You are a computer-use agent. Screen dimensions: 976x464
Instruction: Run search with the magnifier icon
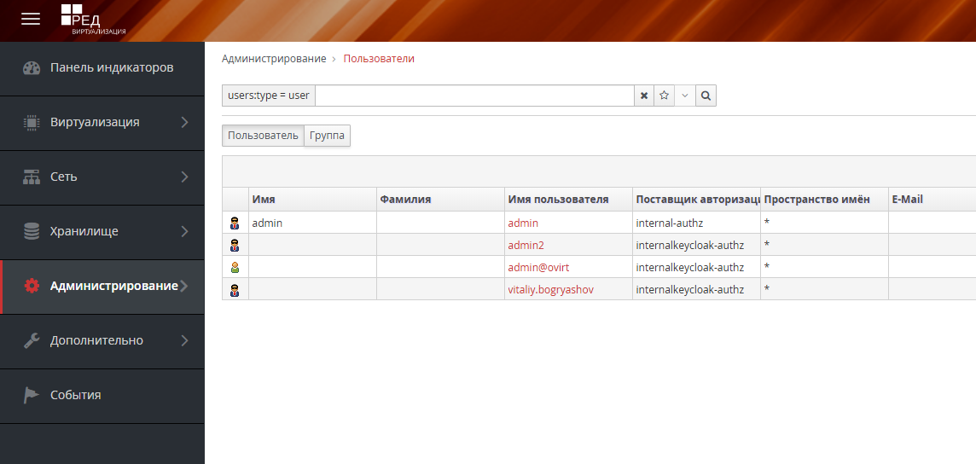(706, 96)
